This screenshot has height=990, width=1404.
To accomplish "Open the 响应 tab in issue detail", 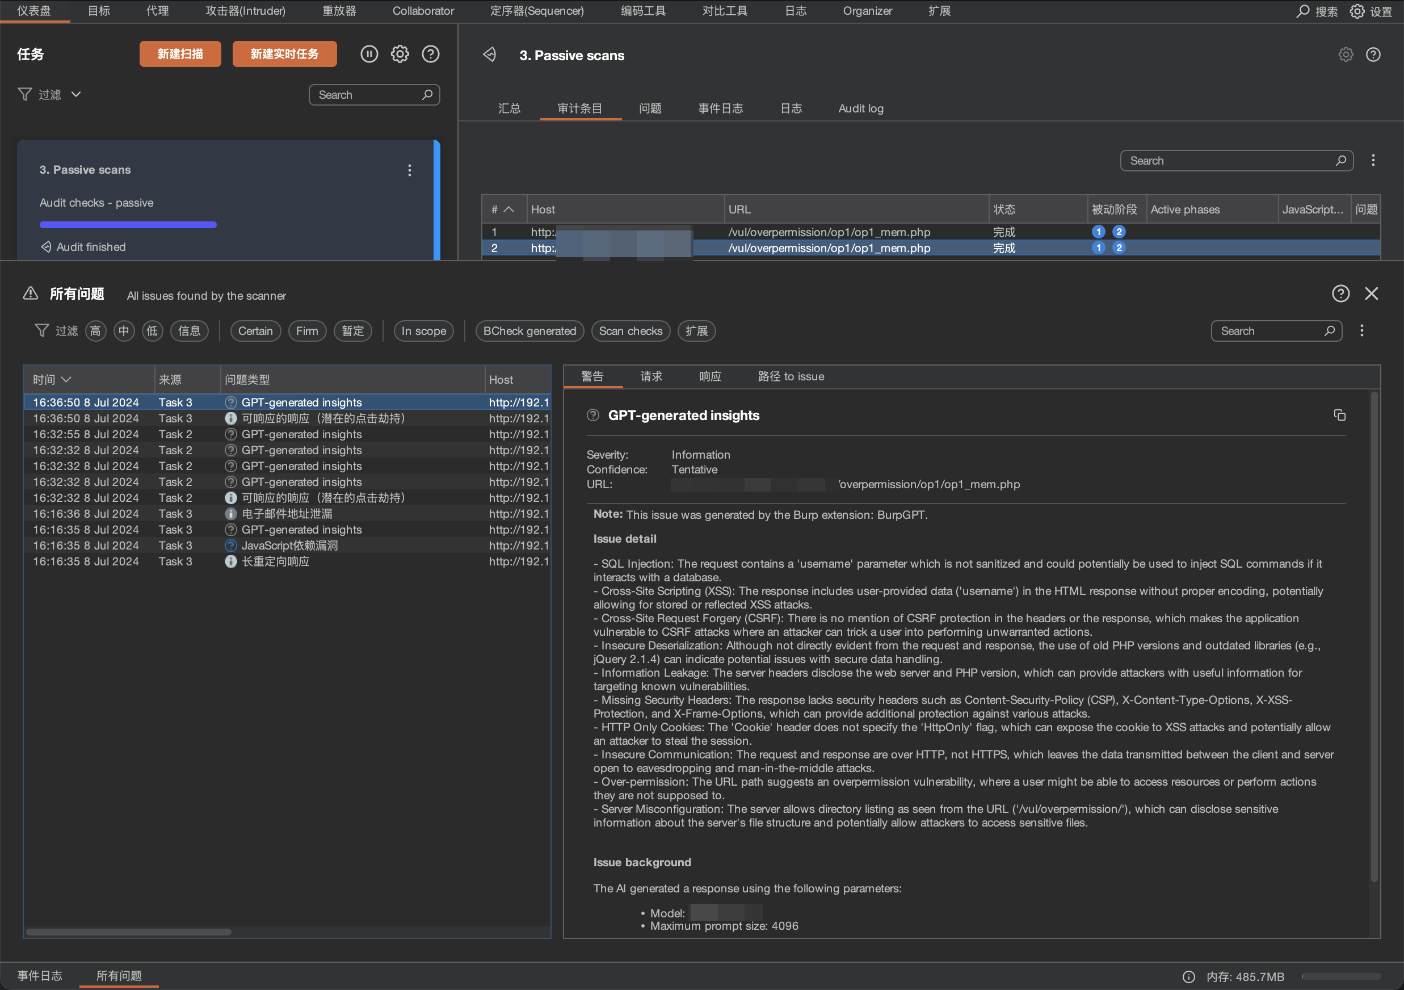I will [710, 377].
